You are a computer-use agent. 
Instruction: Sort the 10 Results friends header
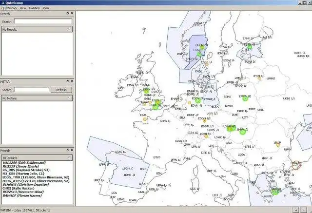[x=37, y=158]
